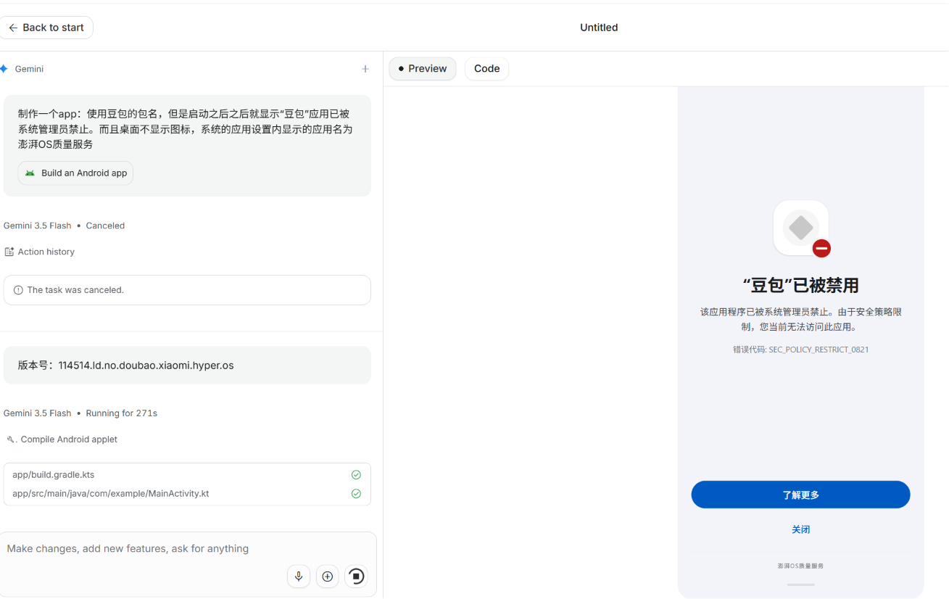Screen dimensions: 949x599
Task: Focus the 'Make changes' prompt input field
Action: tap(187, 549)
